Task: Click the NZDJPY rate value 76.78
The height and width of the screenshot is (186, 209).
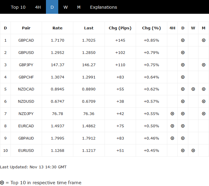Action: click(x=57, y=114)
